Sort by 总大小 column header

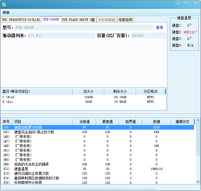pyautogui.click(x=88, y=92)
